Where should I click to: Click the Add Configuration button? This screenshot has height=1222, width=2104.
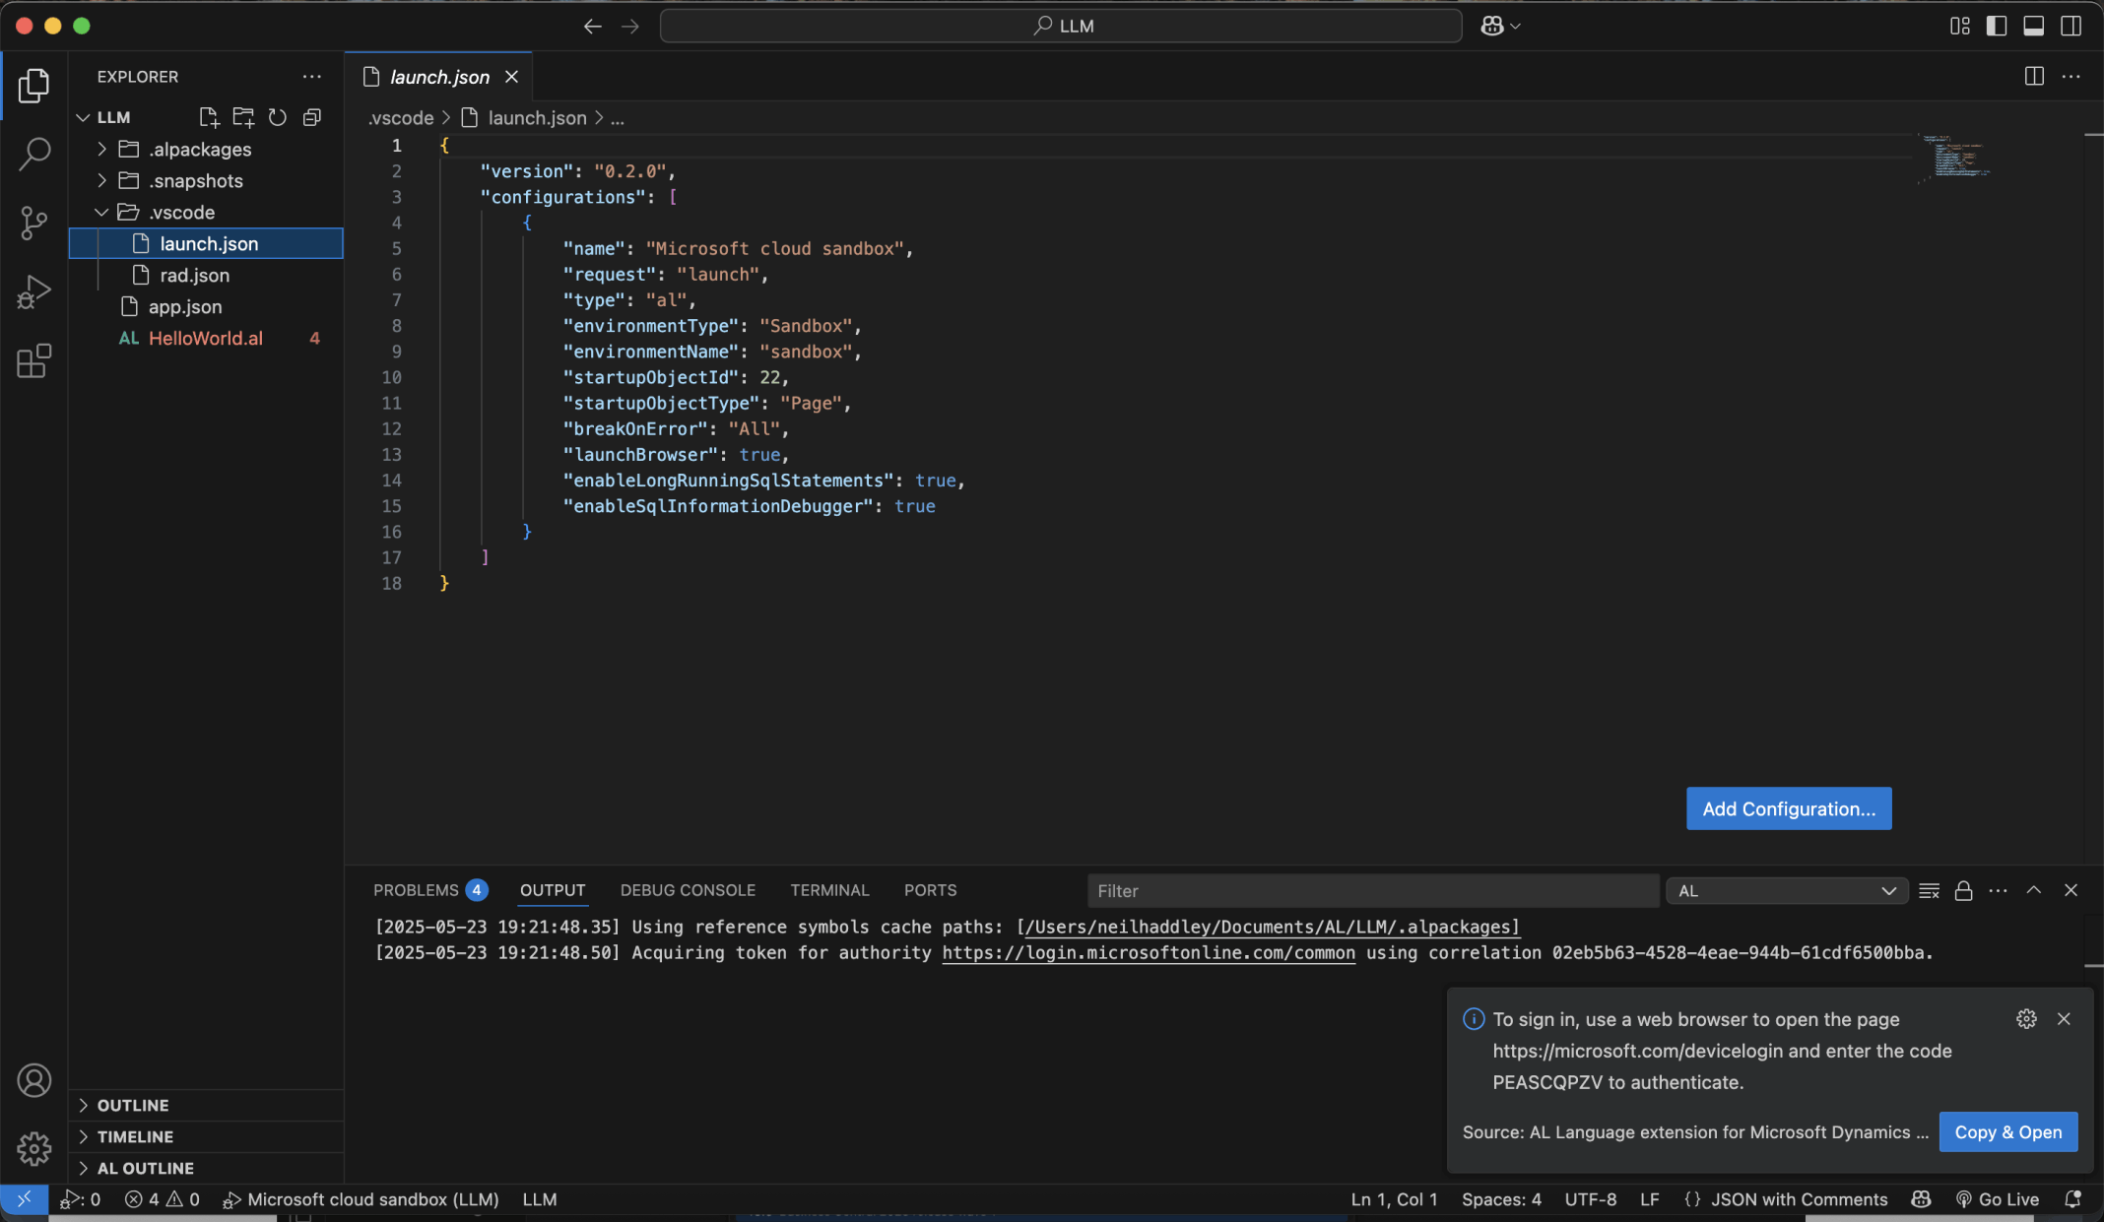1788,808
